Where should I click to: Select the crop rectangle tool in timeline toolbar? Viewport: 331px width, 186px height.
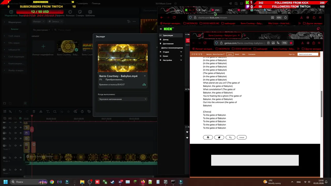coord(55,112)
